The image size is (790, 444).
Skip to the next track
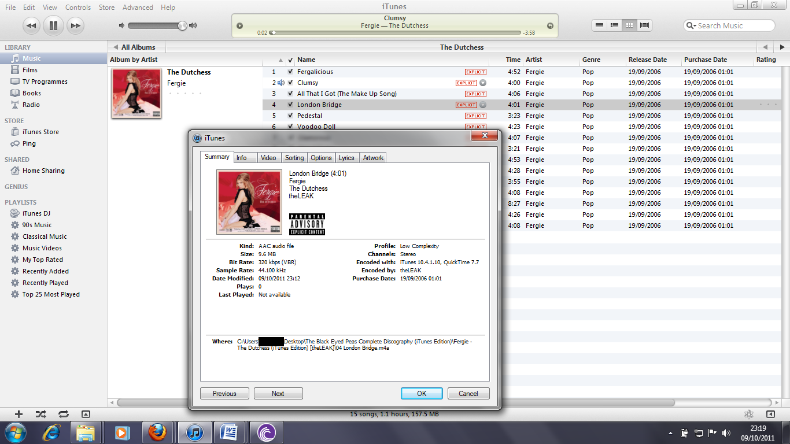[x=75, y=25]
